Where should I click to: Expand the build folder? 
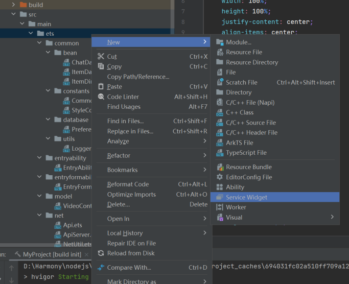[13, 5]
